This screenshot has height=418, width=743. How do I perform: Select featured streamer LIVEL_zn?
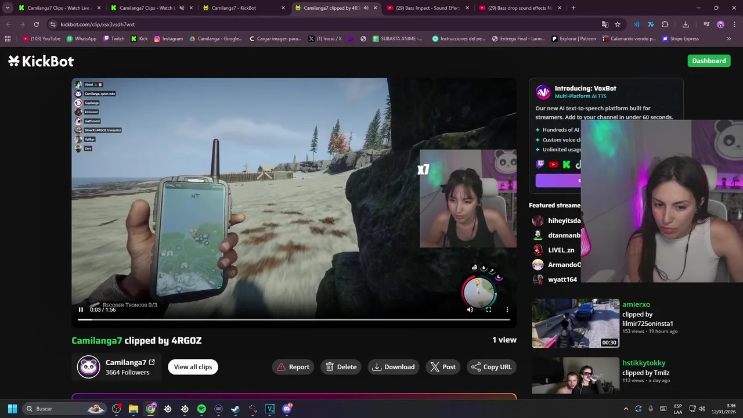click(x=553, y=250)
